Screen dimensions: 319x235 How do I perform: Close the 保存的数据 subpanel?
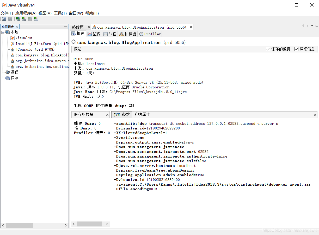[x=107, y=115]
